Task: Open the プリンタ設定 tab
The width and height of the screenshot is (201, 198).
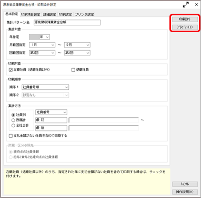Action: tap(84, 14)
